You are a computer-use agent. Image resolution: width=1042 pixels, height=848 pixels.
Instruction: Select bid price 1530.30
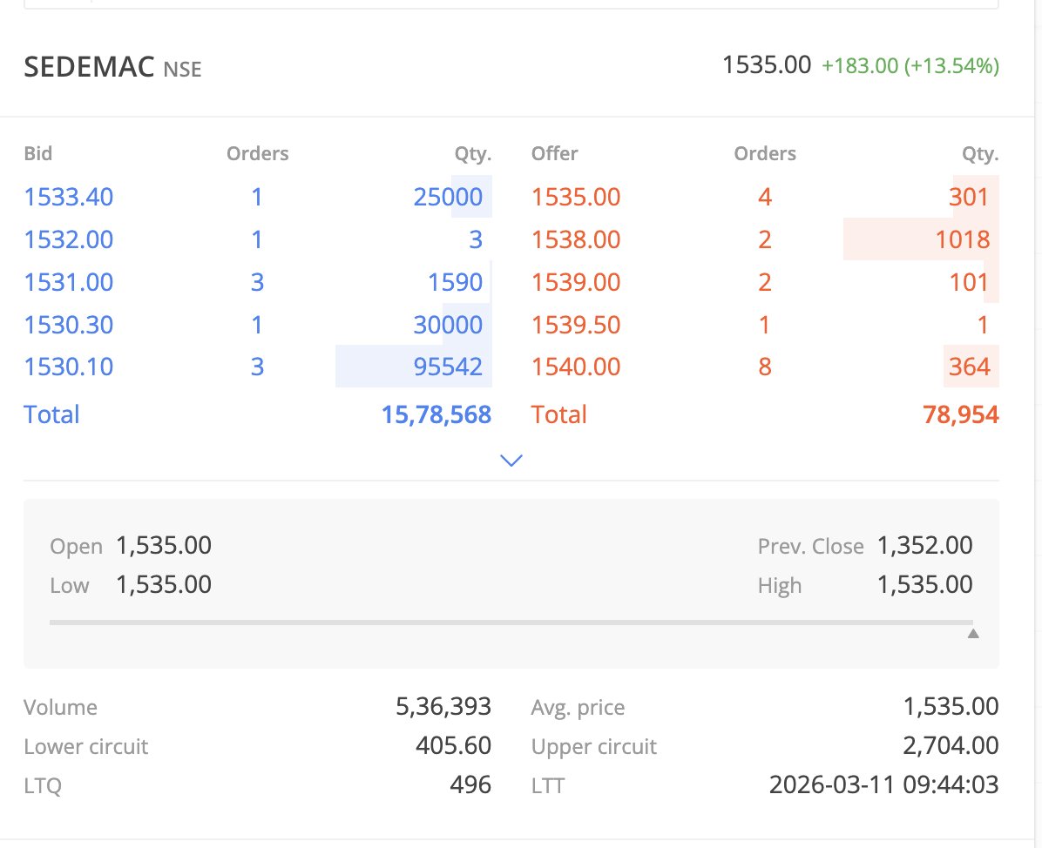pos(69,325)
